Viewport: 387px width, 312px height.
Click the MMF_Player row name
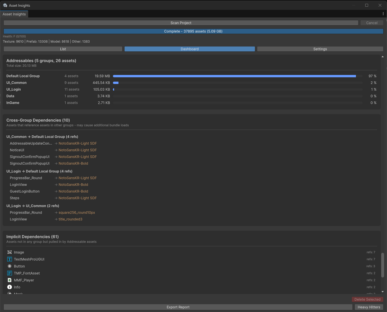[24, 280]
